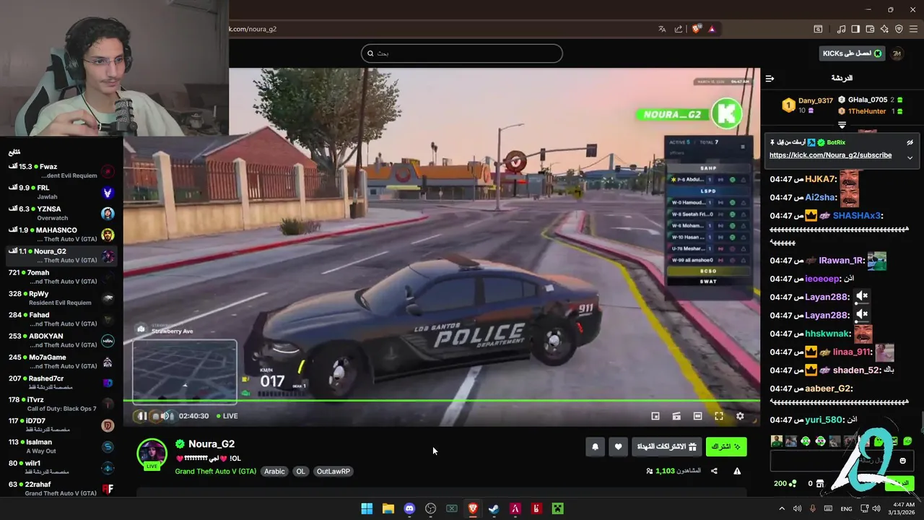The width and height of the screenshot is (924, 520).
Task: Open the Noura_g2 subscribe link in pinned message
Action: (x=830, y=155)
